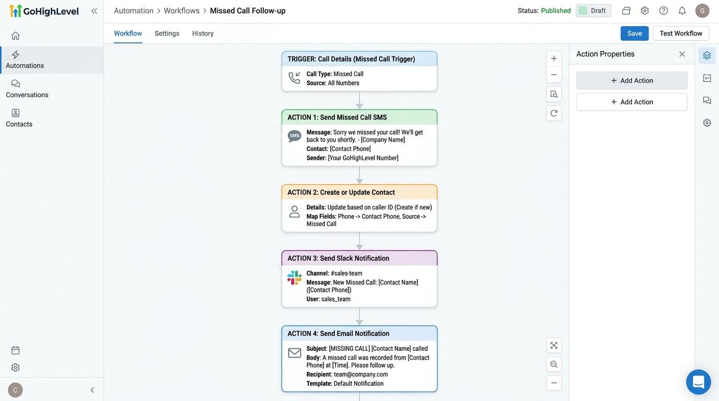This screenshot has height=401, width=719.
Task: Click the envelope icon in the ACTION 4 card
Action: tap(295, 353)
